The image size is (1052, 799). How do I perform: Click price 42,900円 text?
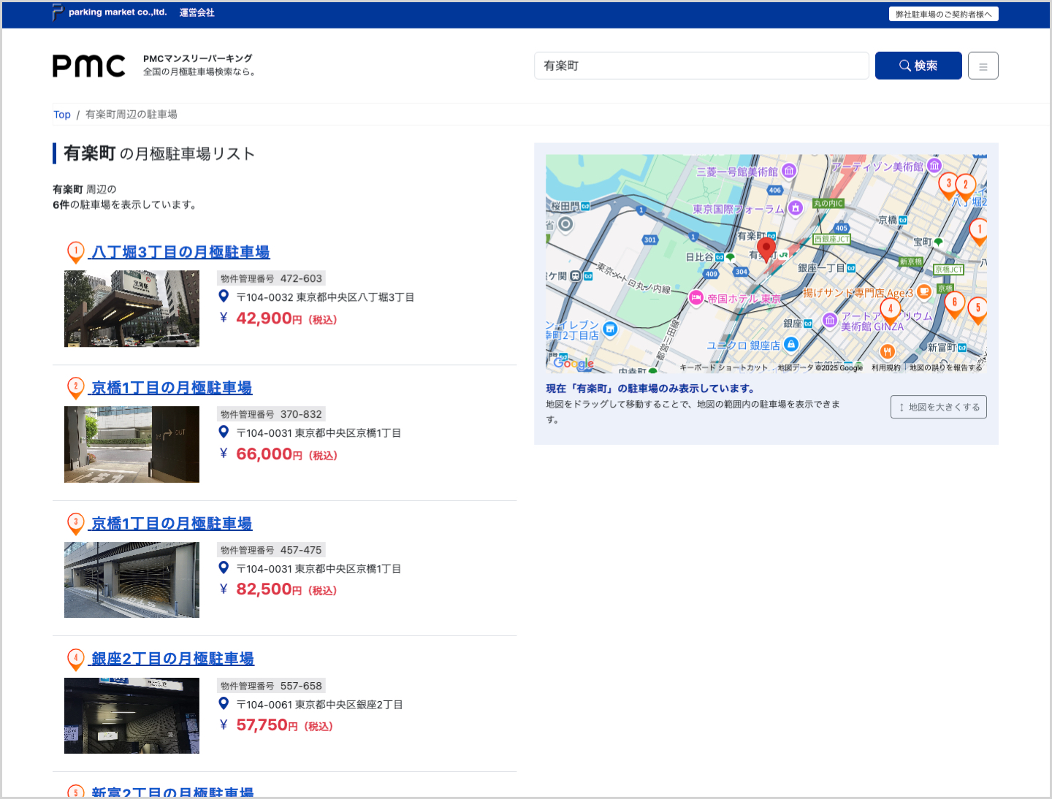[286, 318]
